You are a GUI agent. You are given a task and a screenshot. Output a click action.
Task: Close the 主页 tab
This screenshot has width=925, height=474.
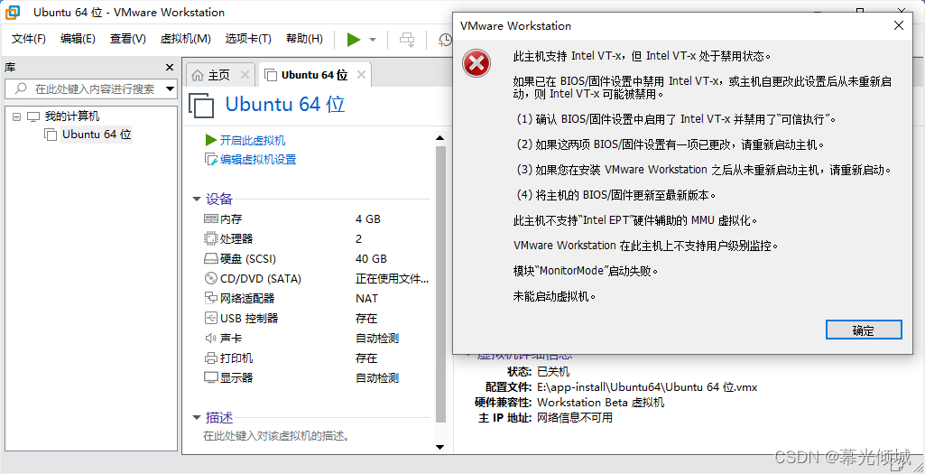(245, 75)
